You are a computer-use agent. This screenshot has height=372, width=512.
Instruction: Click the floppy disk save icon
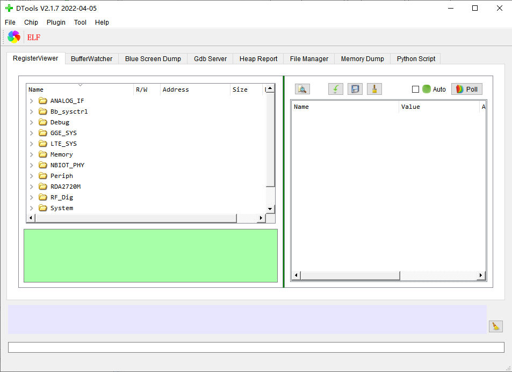(355, 89)
